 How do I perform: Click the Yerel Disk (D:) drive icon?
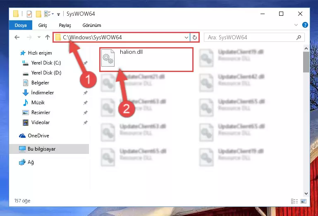[x=26, y=73]
